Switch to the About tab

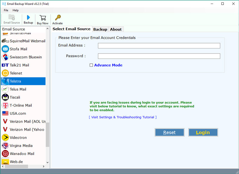(x=116, y=29)
